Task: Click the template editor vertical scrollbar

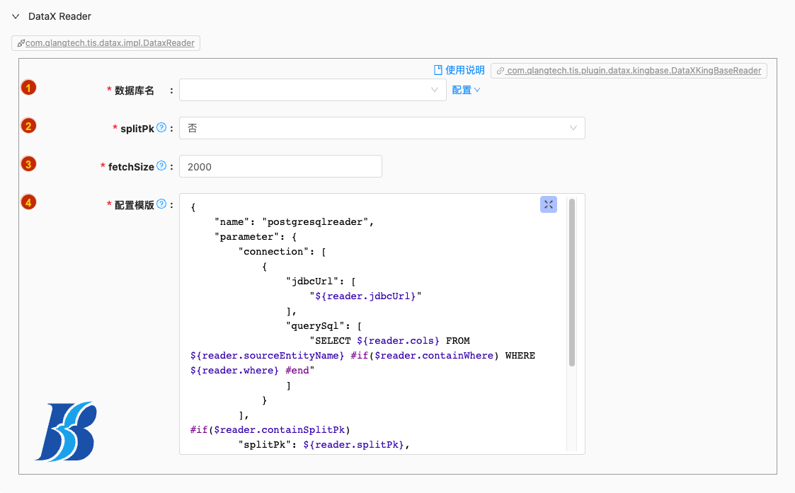Action: [x=572, y=282]
